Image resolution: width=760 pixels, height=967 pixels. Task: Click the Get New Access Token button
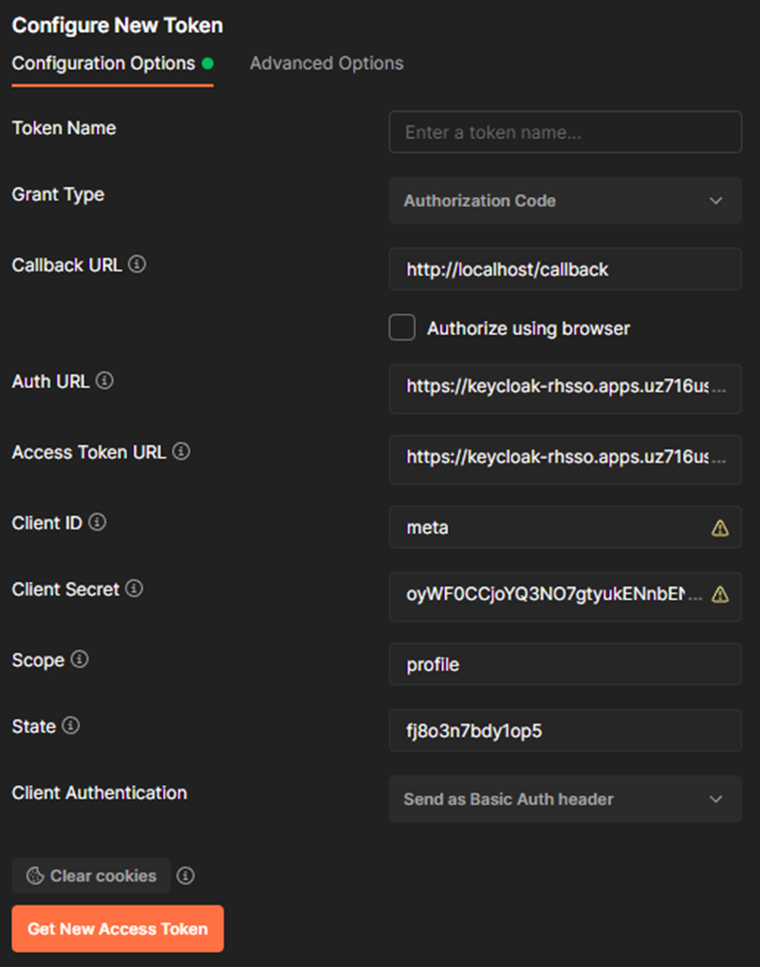[118, 928]
